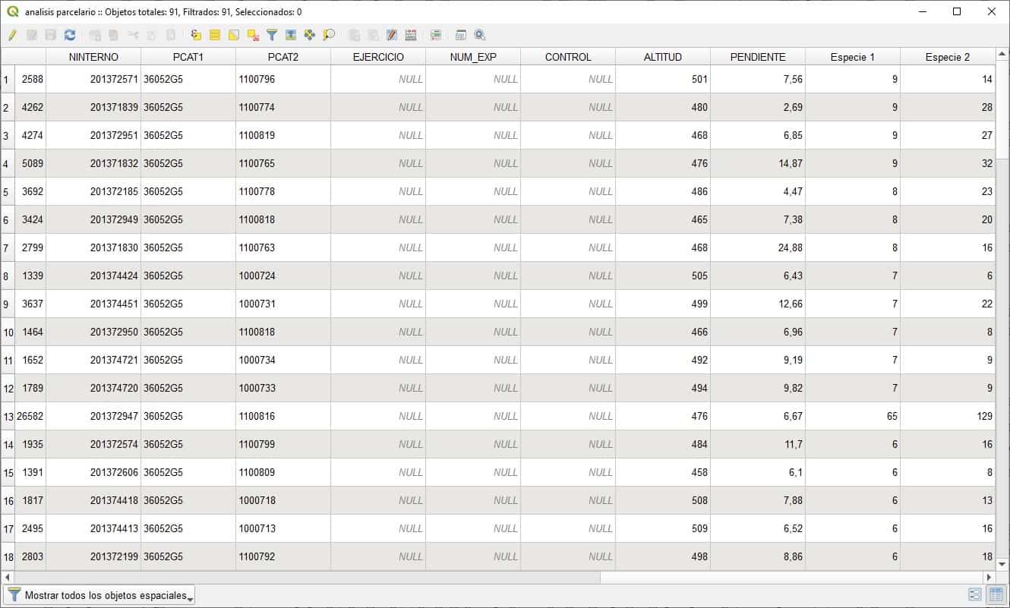The width and height of the screenshot is (1010, 608).
Task: Click the PENDIENTE column header
Action: click(x=757, y=57)
